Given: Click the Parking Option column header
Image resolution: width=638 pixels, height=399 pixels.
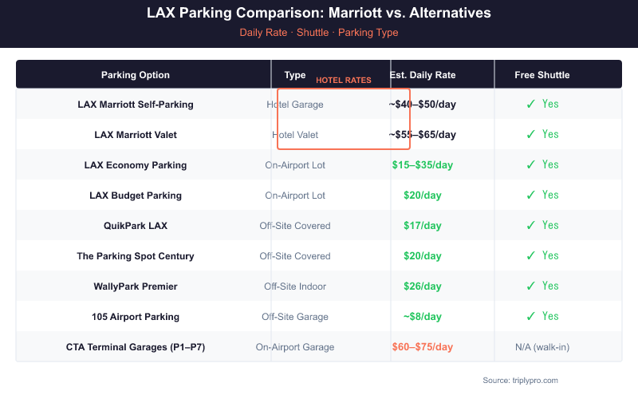Looking at the screenshot, I should tap(136, 75).
